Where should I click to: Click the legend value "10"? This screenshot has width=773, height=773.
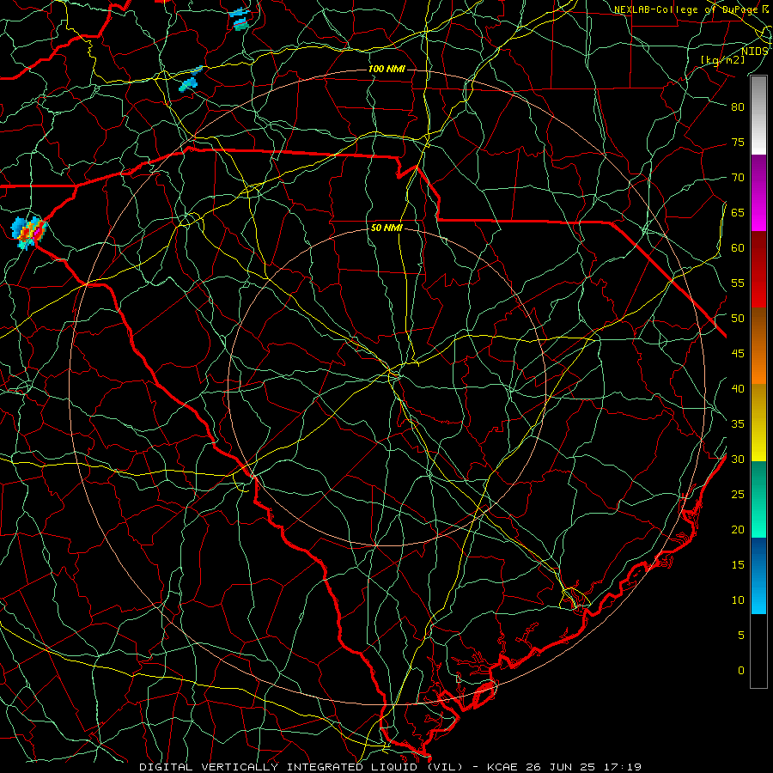738,600
